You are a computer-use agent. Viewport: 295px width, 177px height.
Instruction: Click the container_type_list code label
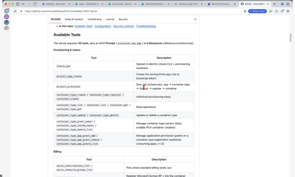70,105
